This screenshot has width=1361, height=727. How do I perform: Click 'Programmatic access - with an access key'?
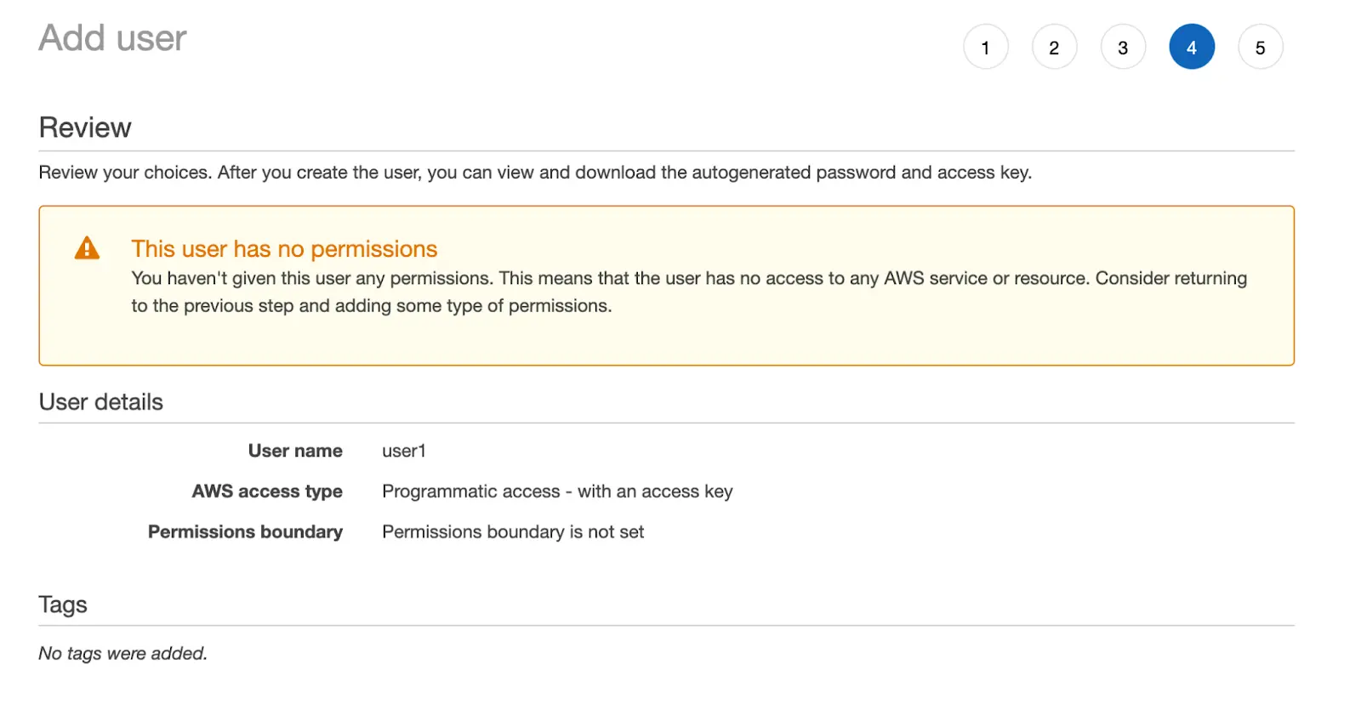pyautogui.click(x=557, y=491)
